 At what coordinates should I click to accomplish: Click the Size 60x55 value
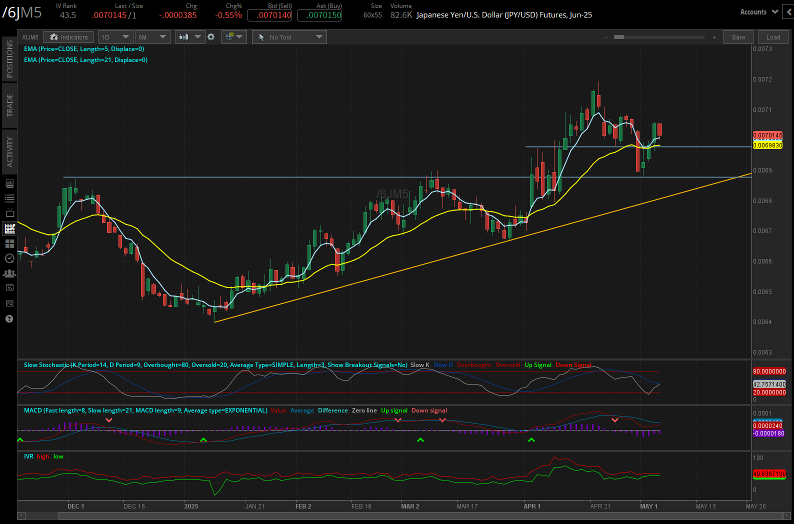(x=372, y=15)
